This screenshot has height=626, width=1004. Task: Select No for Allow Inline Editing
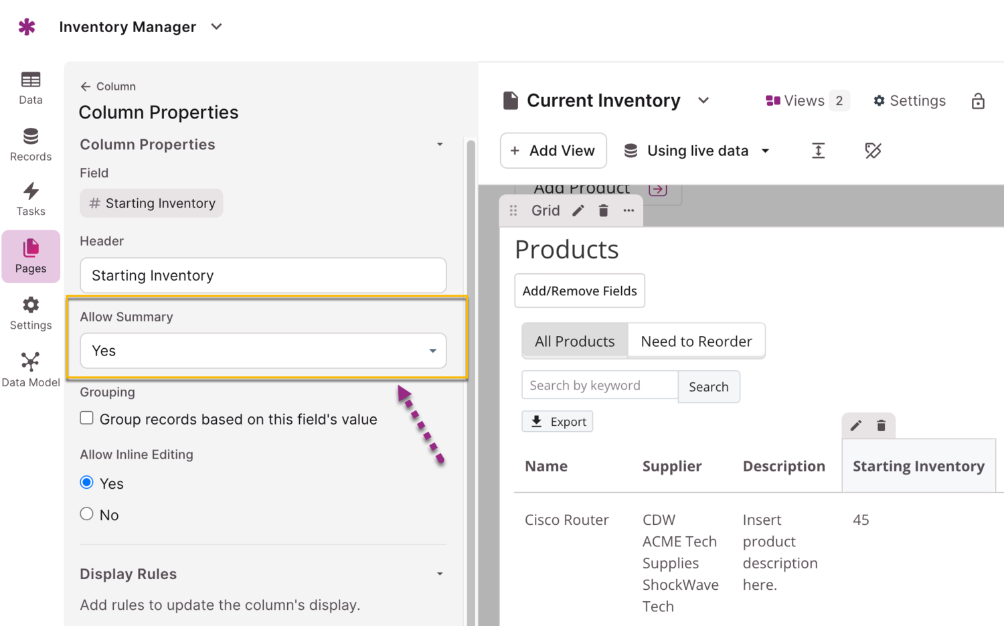click(87, 514)
